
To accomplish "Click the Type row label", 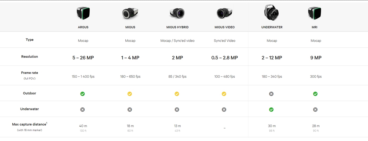I will [30, 40].
